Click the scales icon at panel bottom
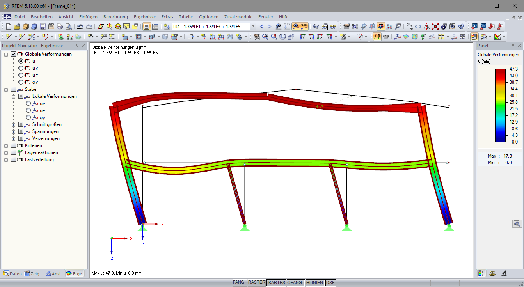 point(492,273)
